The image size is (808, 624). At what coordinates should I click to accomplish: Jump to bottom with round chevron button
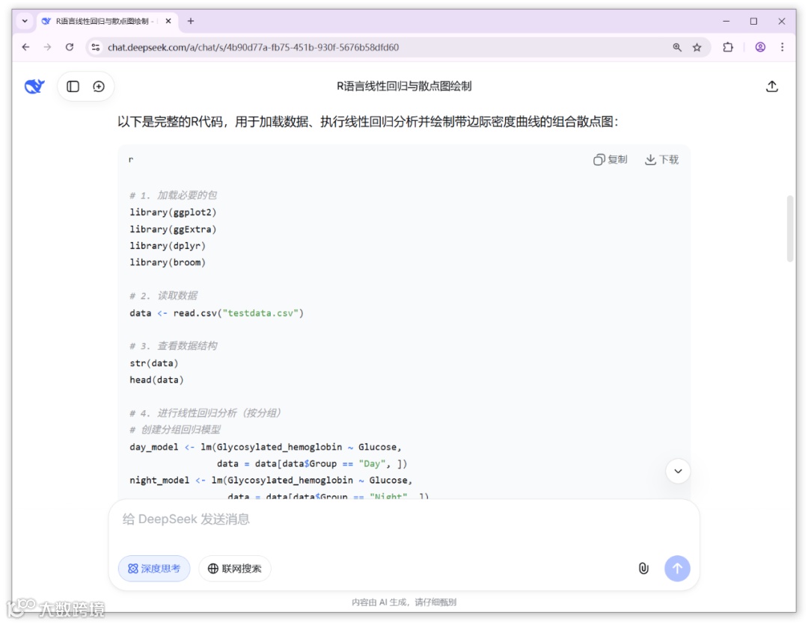coord(678,471)
